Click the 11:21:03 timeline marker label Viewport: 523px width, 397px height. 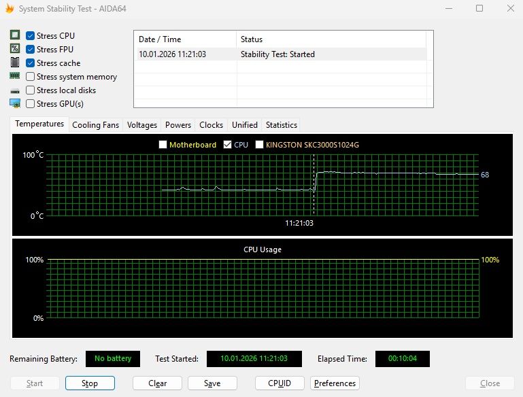pyautogui.click(x=299, y=223)
